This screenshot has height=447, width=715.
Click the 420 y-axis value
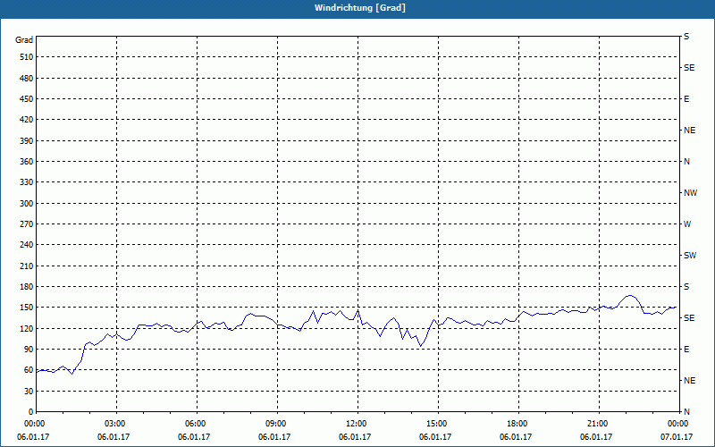tap(27, 120)
